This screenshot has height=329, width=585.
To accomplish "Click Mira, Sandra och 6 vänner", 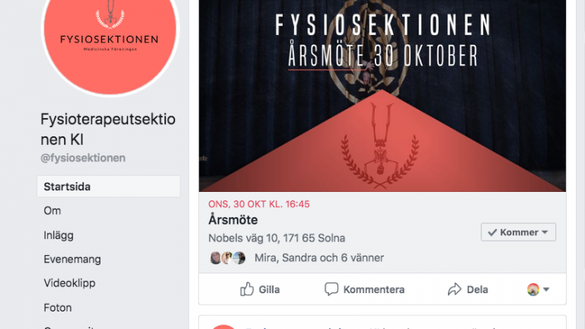I will coord(319,257).
